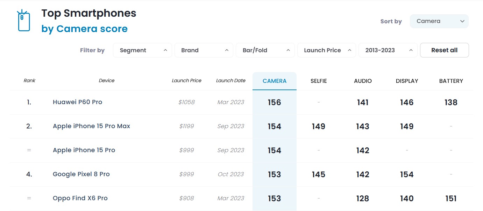Click the "by Camera score" subtitle

point(85,29)
